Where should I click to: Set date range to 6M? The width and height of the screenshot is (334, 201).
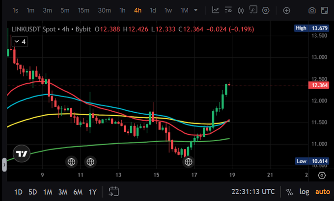click(x=78, y=192)
